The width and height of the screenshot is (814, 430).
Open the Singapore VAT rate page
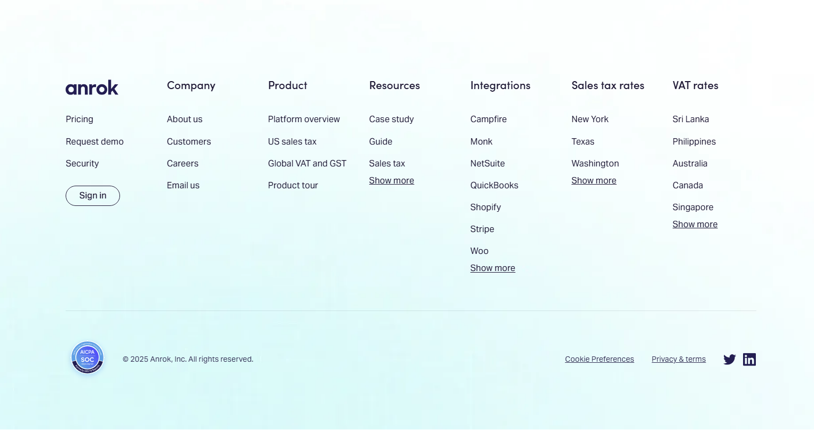(x=692, y=207)
